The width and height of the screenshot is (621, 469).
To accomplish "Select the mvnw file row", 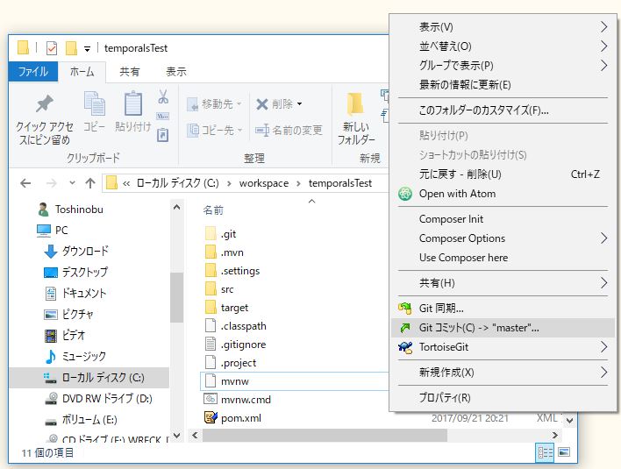I will 295,381.
